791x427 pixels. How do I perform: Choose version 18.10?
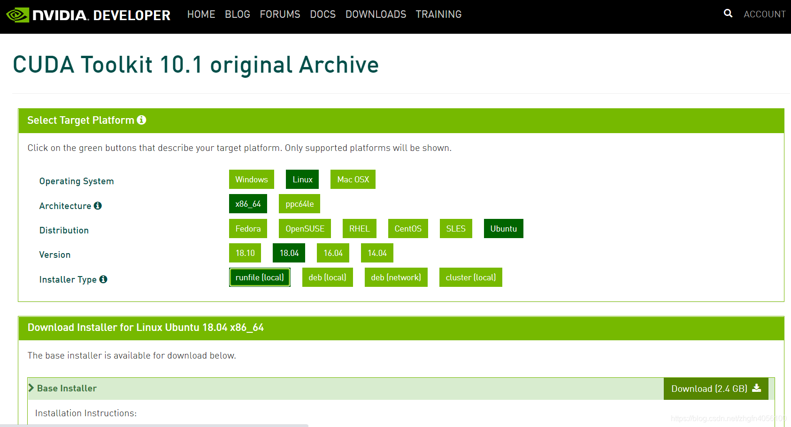click(x=245, y=253)
